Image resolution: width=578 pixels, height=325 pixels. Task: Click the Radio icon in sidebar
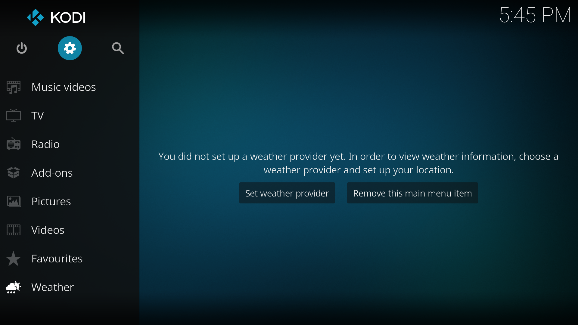[x=14, y=144]
